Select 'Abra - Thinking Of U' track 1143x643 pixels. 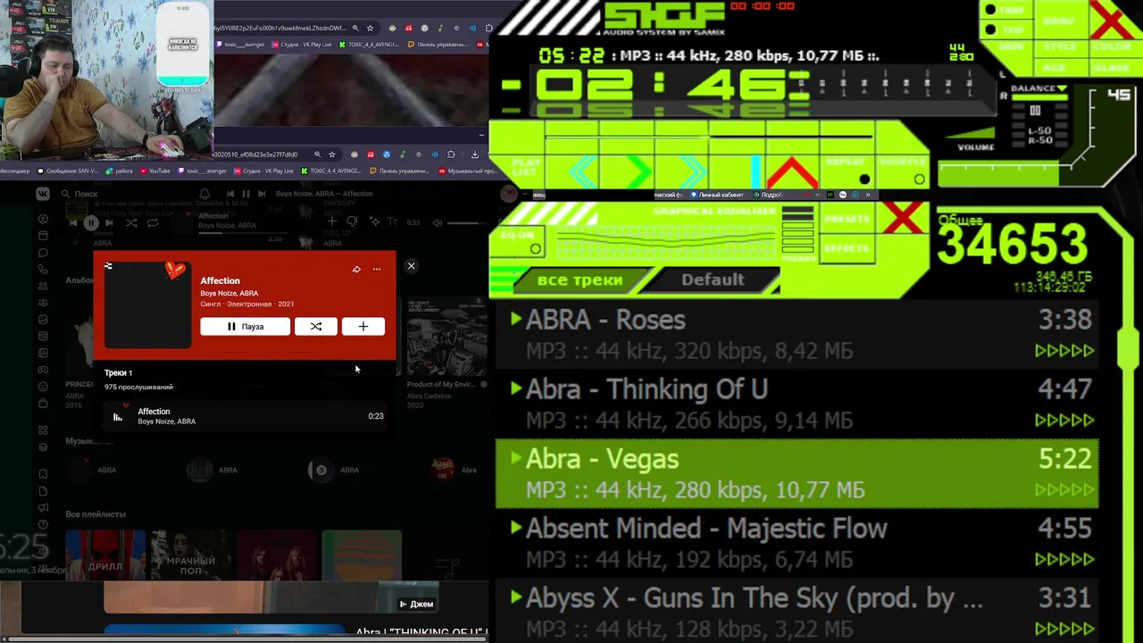point(797,404)
